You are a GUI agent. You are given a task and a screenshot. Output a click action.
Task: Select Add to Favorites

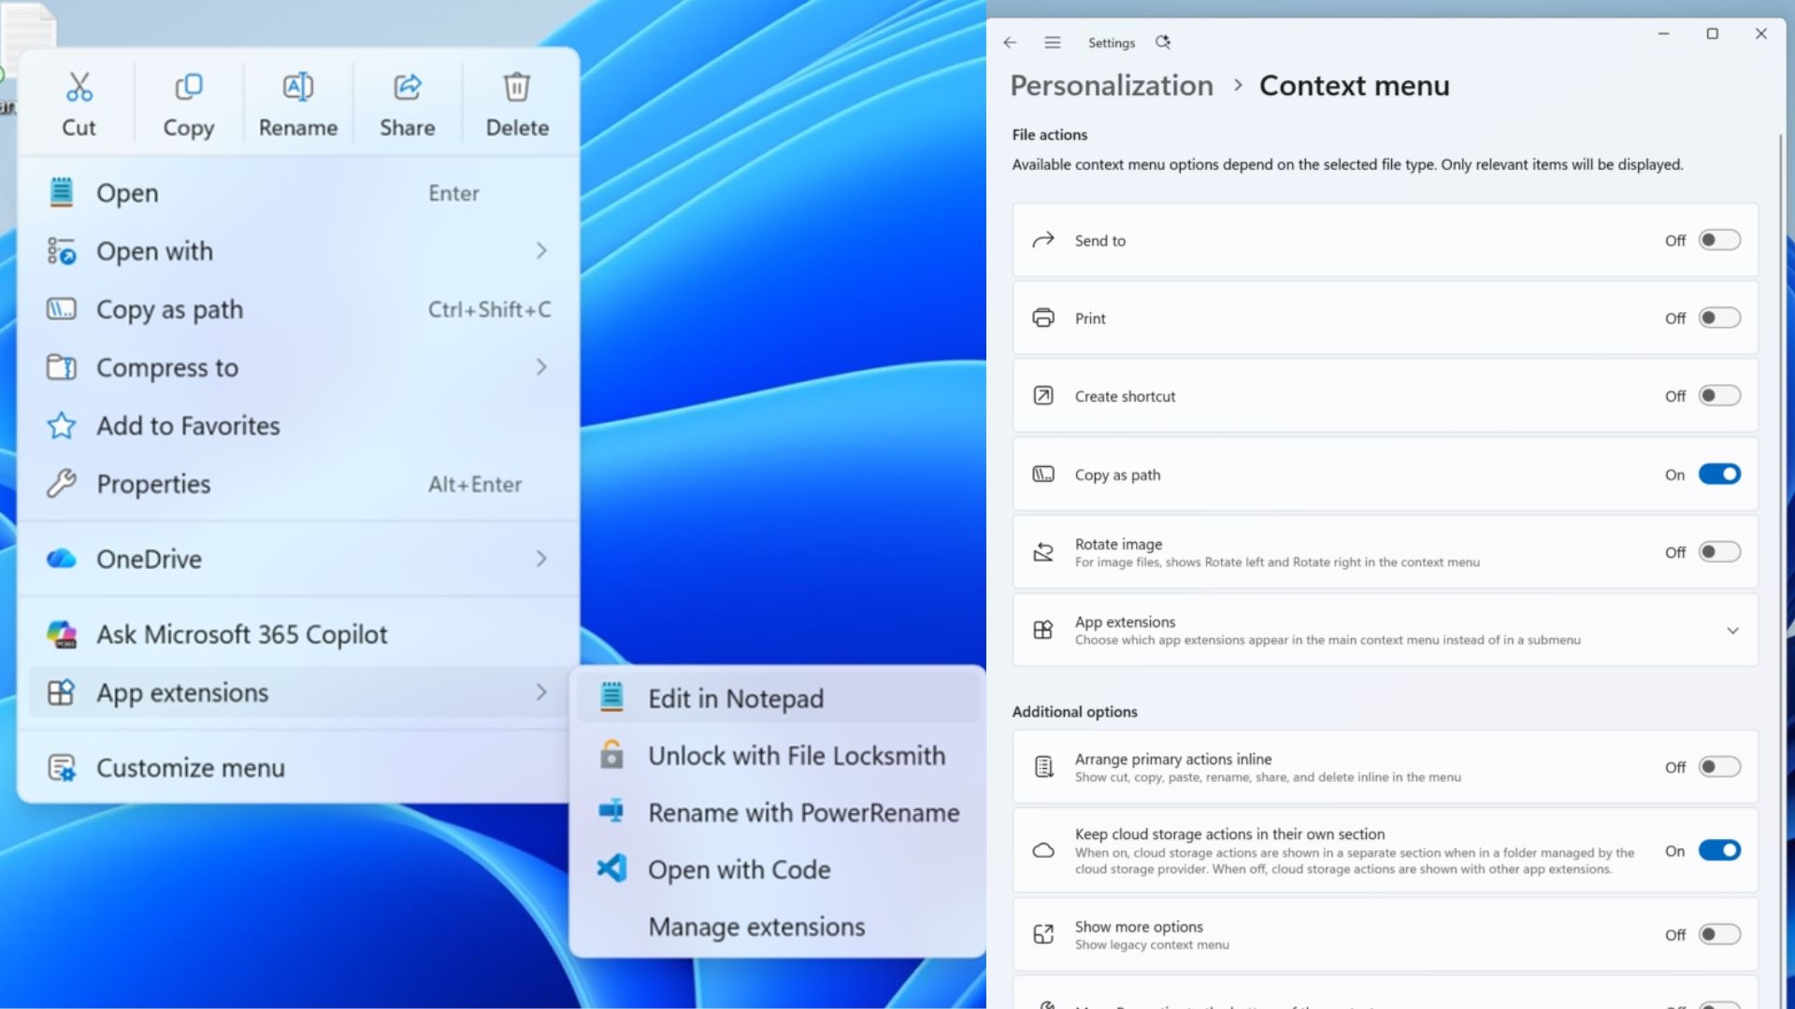(x=298, y=425)
